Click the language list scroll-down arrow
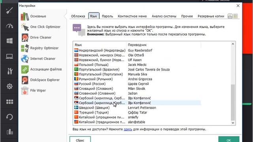Viewport: 253px width, 142px height. click(233, 123)
